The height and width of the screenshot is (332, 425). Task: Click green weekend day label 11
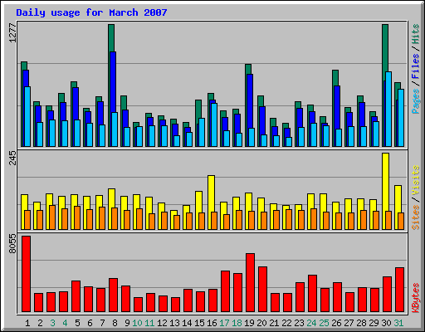click(x=149, y=323)
